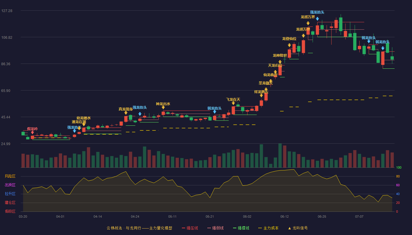Click the 低吸区 zone label
The width and height of the screenshot is (412, 235).
point(10,211)
